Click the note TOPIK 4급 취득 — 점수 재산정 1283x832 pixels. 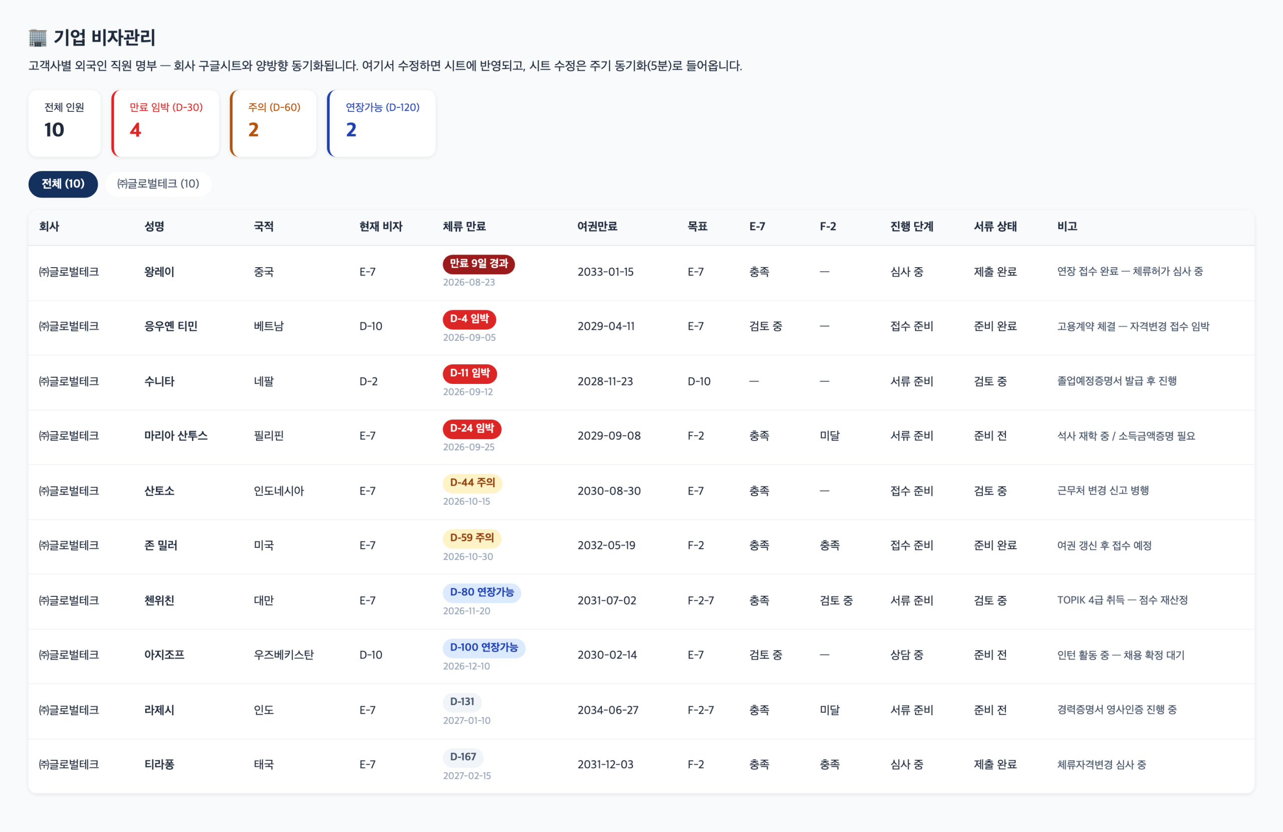pos(1122,600)
